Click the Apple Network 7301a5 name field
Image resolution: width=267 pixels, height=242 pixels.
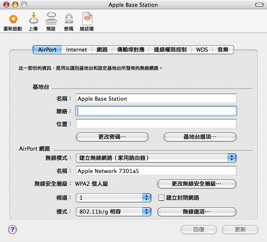tap(156, 170)
